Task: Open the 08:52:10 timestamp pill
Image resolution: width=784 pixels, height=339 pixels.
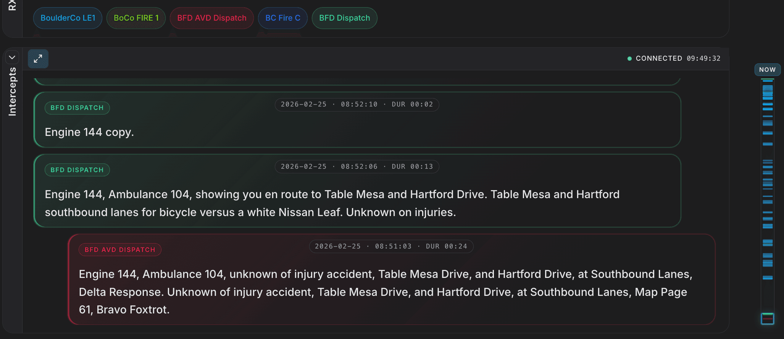Action: click(x=357, y=104)
